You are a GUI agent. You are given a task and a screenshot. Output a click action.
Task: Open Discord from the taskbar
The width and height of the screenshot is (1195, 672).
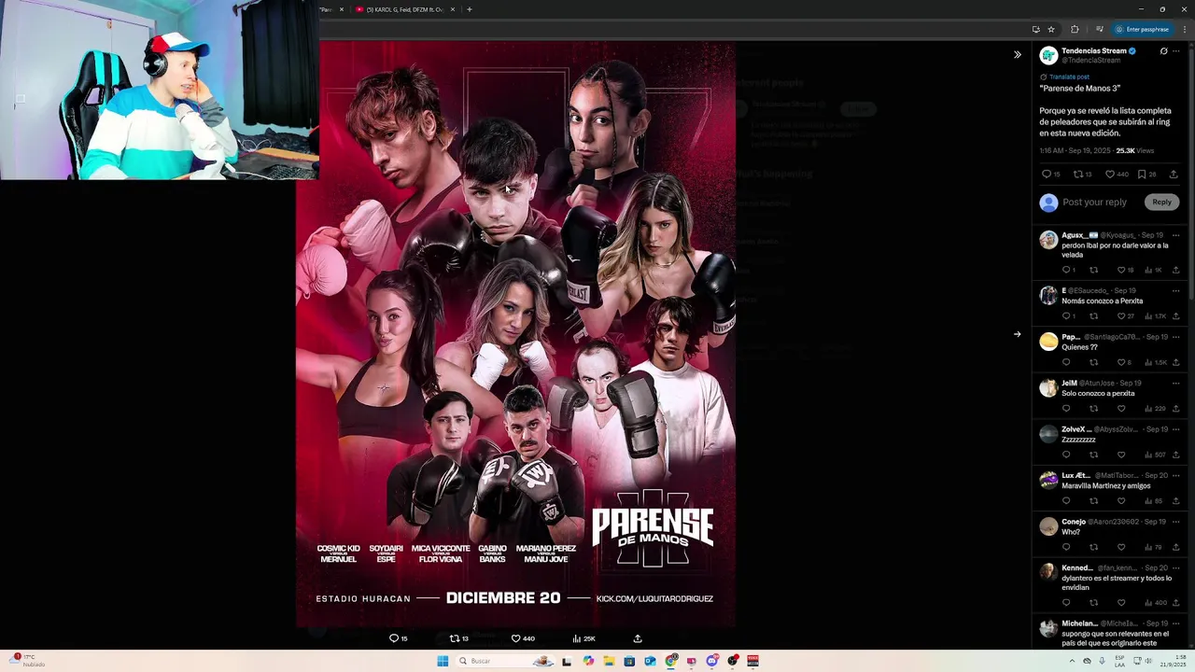[712, 661]
